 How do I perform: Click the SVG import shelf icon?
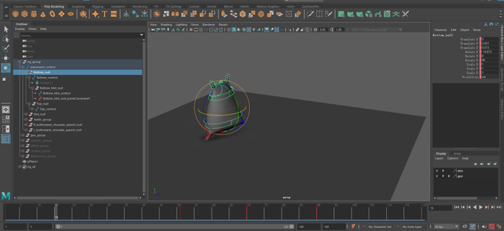[x=114, y=14]
